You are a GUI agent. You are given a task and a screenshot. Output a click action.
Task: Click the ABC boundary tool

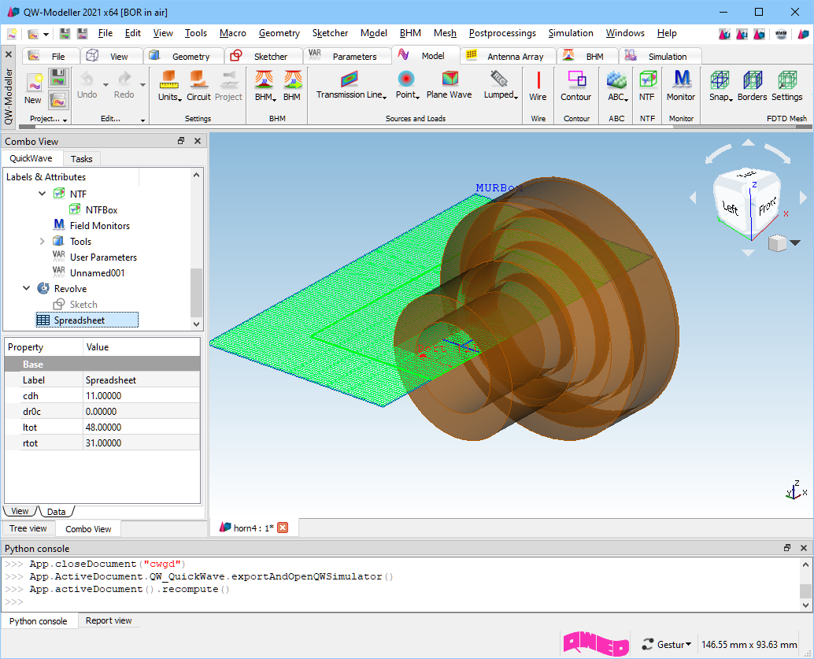pos(618,86)
